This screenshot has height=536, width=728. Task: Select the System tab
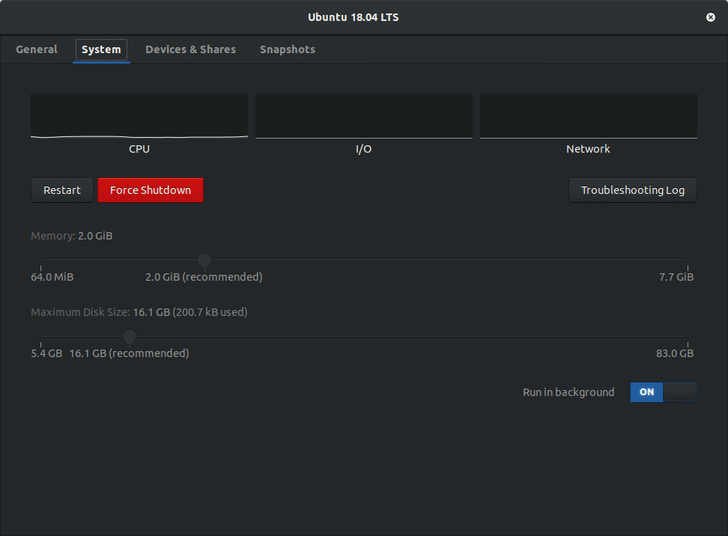(x=101, y=49)
